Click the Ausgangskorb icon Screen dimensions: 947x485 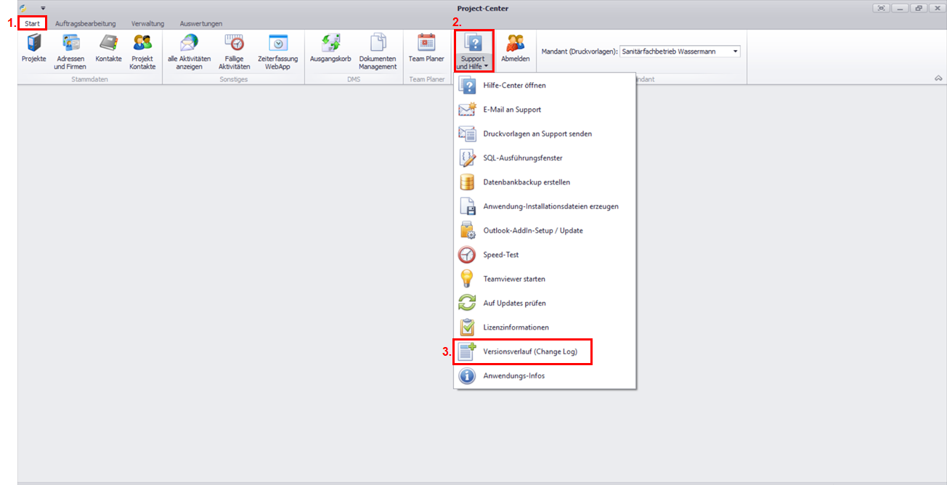[330, 44]
